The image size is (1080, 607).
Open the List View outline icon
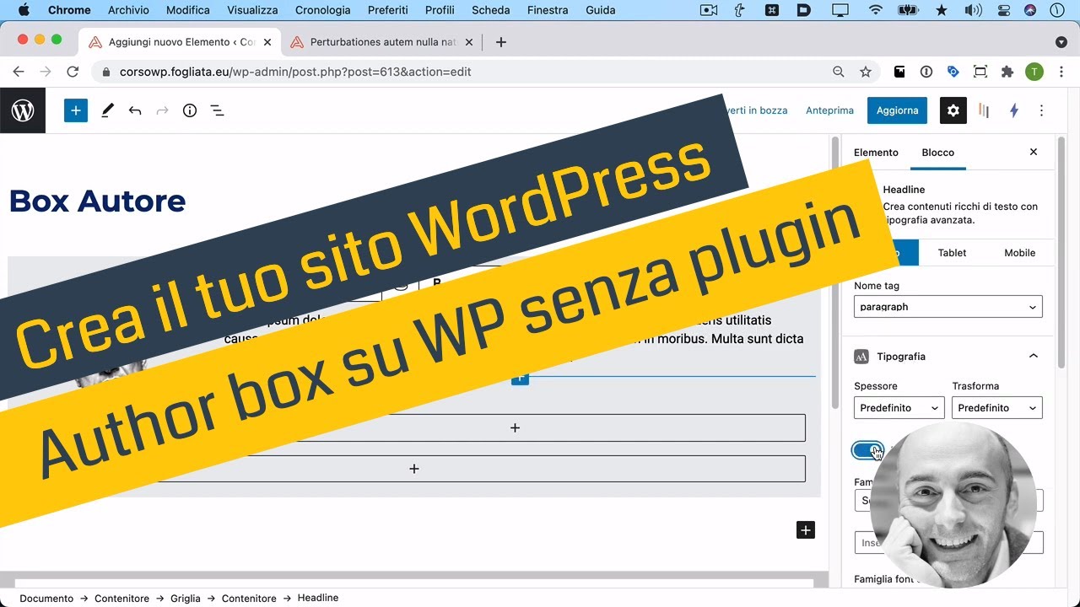218,110
